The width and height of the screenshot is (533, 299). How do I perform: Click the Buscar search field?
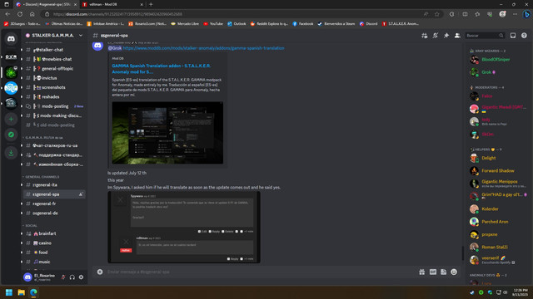(x=485, y=35)
